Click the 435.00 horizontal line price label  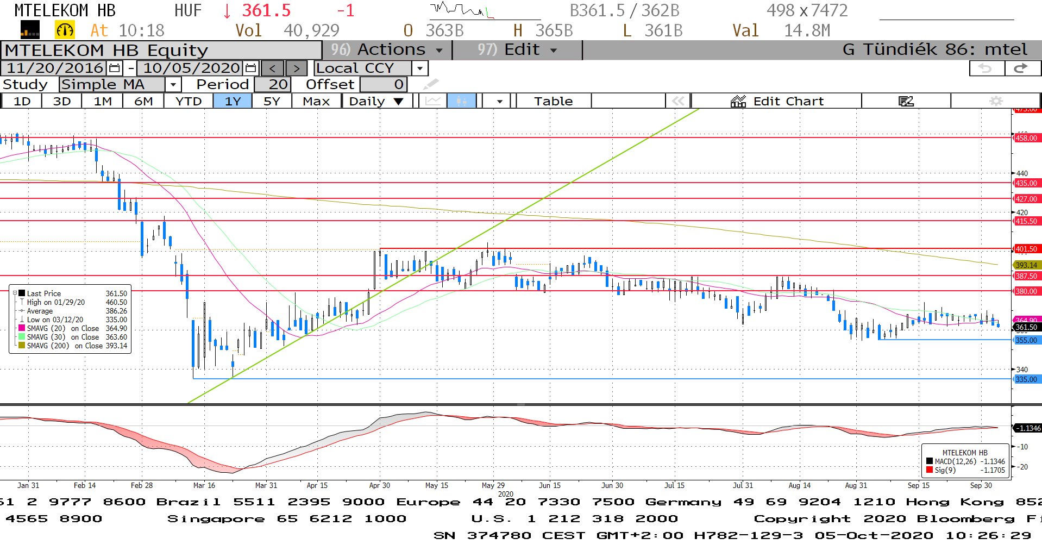click(1027, 183)
